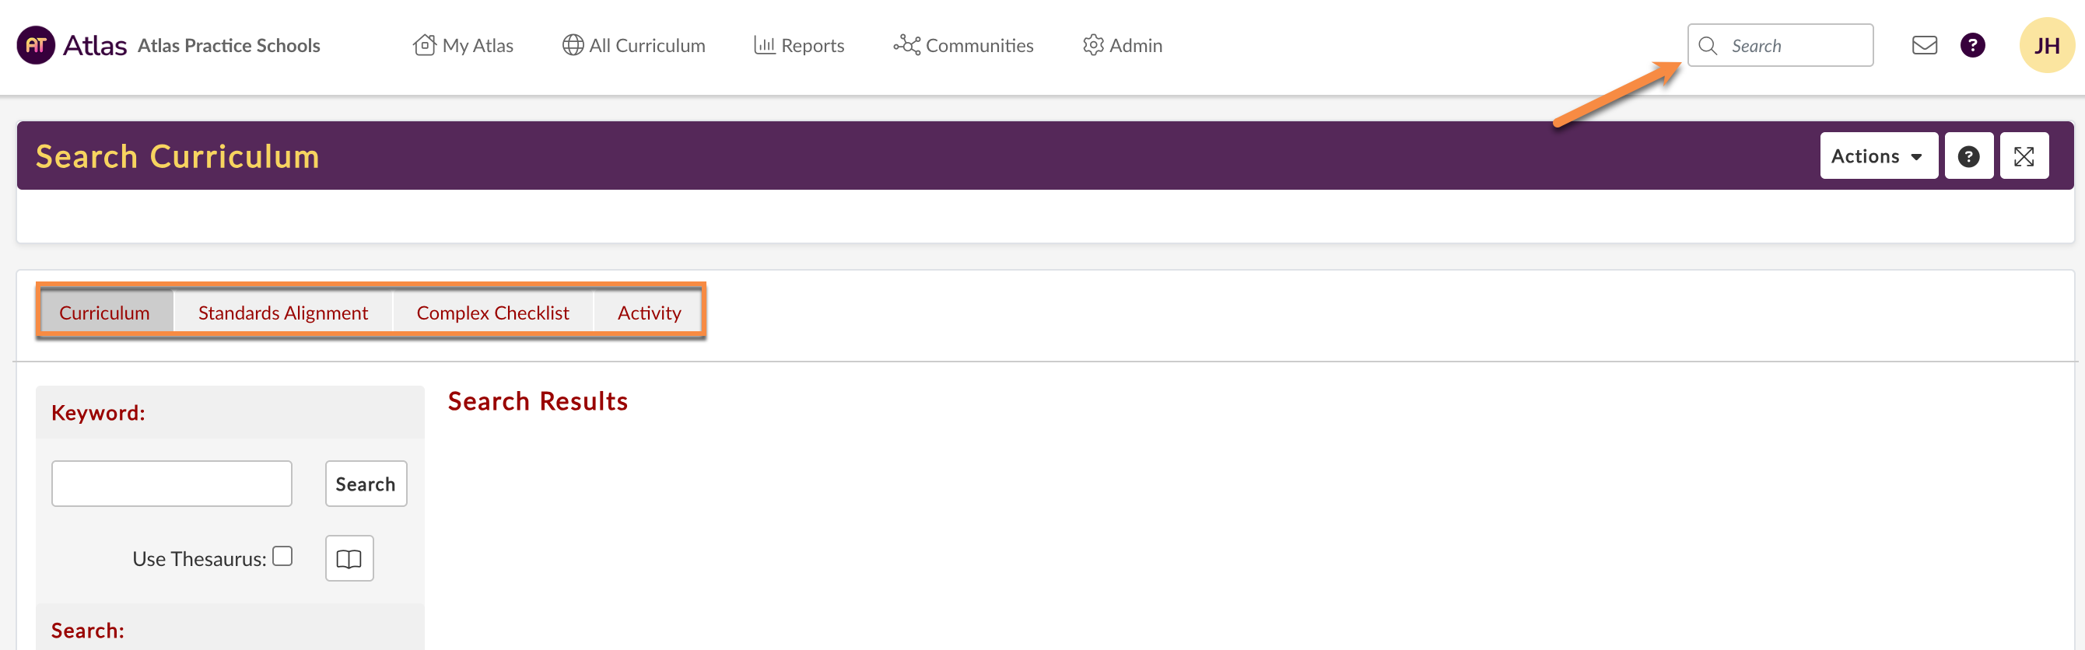Click into the Keyword text field

(x=172, y=484)
